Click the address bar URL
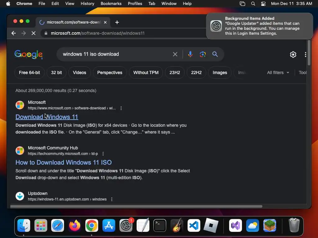318x238 pixels. pos(98,33)
